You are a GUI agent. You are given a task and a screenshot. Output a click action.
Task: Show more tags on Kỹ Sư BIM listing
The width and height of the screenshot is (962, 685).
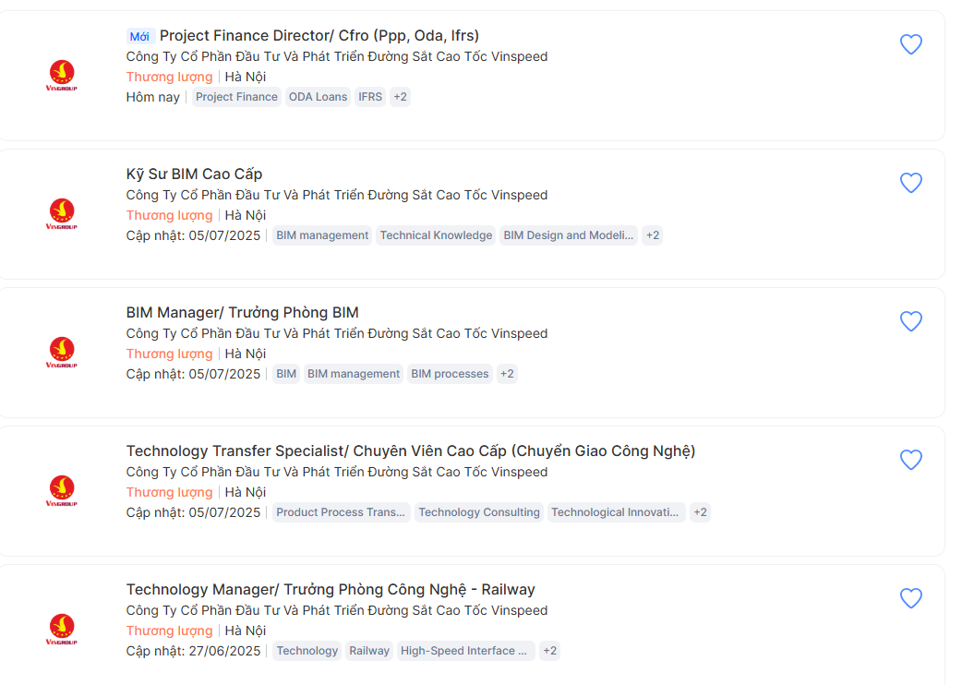[x=652, y=235]
